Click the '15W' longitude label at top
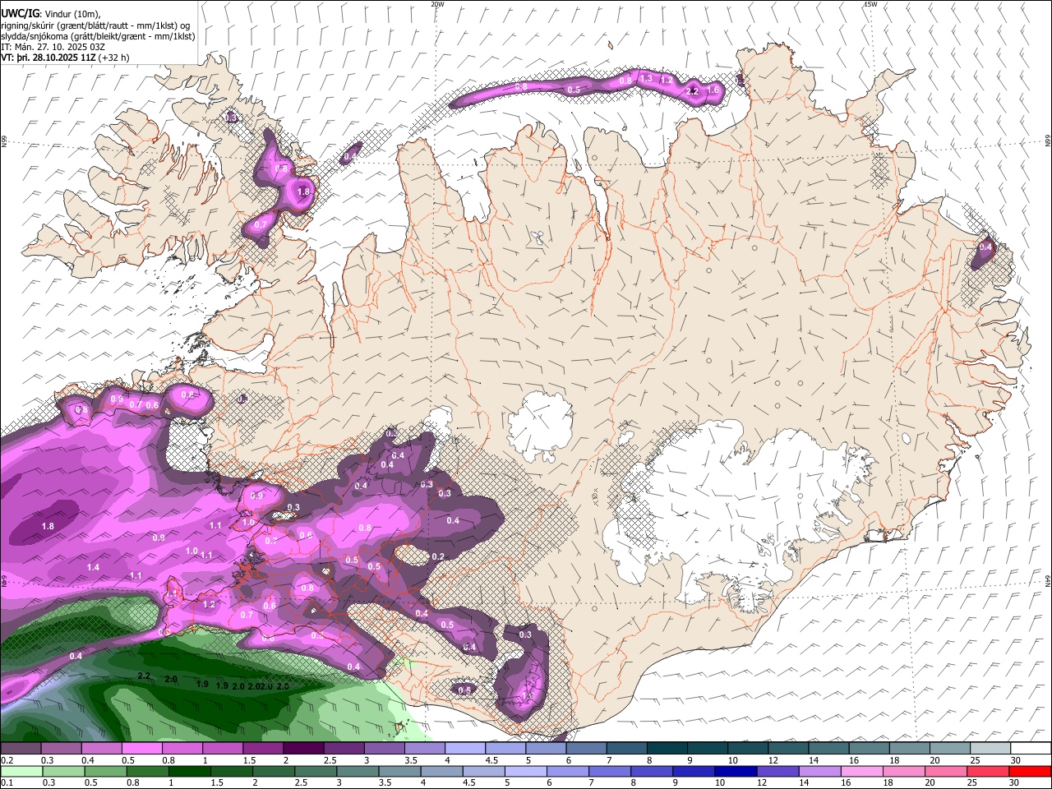Image resolution: width=1052 pixels, height=789 pixels. [870, 4]
